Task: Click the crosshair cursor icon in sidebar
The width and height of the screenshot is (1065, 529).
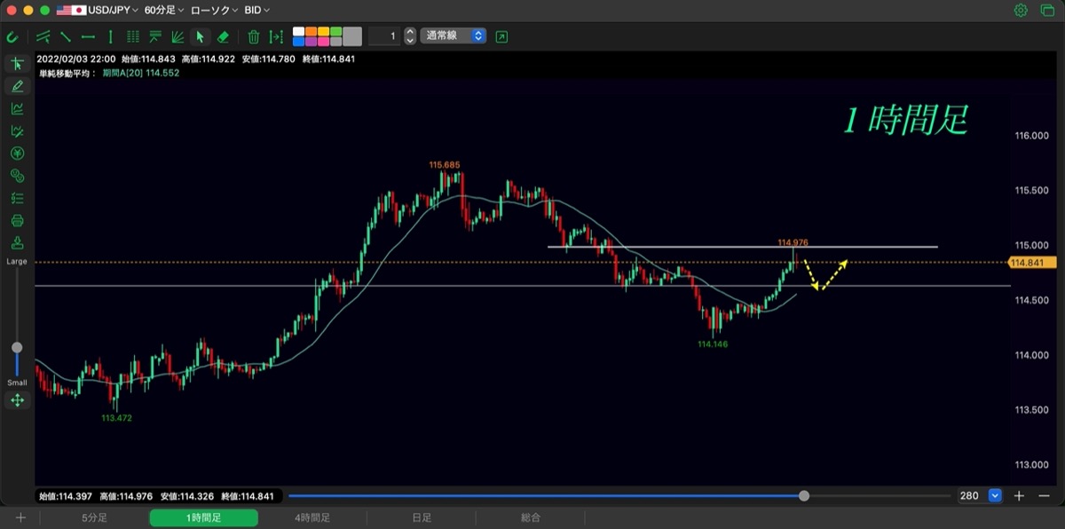Action: tap(17, 64)
